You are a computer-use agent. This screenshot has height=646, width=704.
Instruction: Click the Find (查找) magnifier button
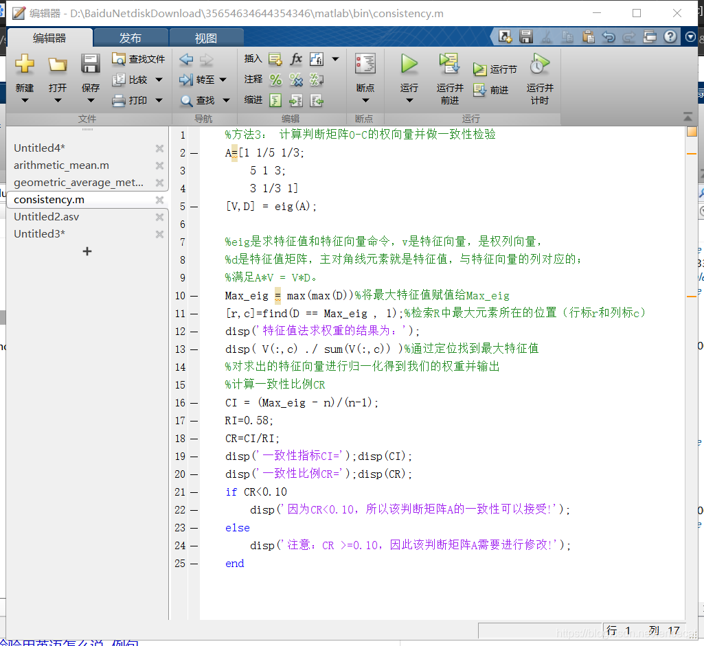point(197,100)
